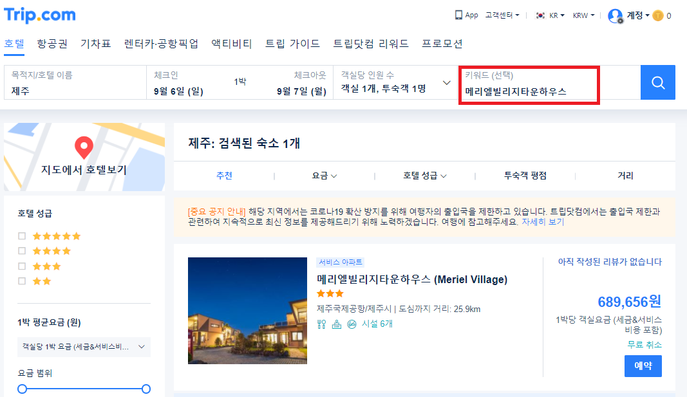
Task: Sort results by 투숙객 평점
Action: 525,176
